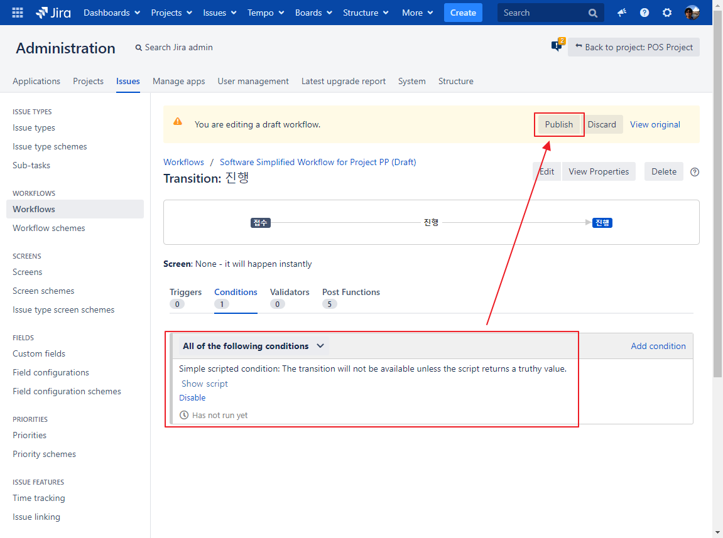Screen dimensions: 723x538
Task: Expand the Dashboards dropdown menu
Action: click(112, 13)
